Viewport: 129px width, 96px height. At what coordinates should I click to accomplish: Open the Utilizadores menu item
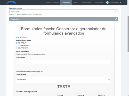click(x=99, y=3)
